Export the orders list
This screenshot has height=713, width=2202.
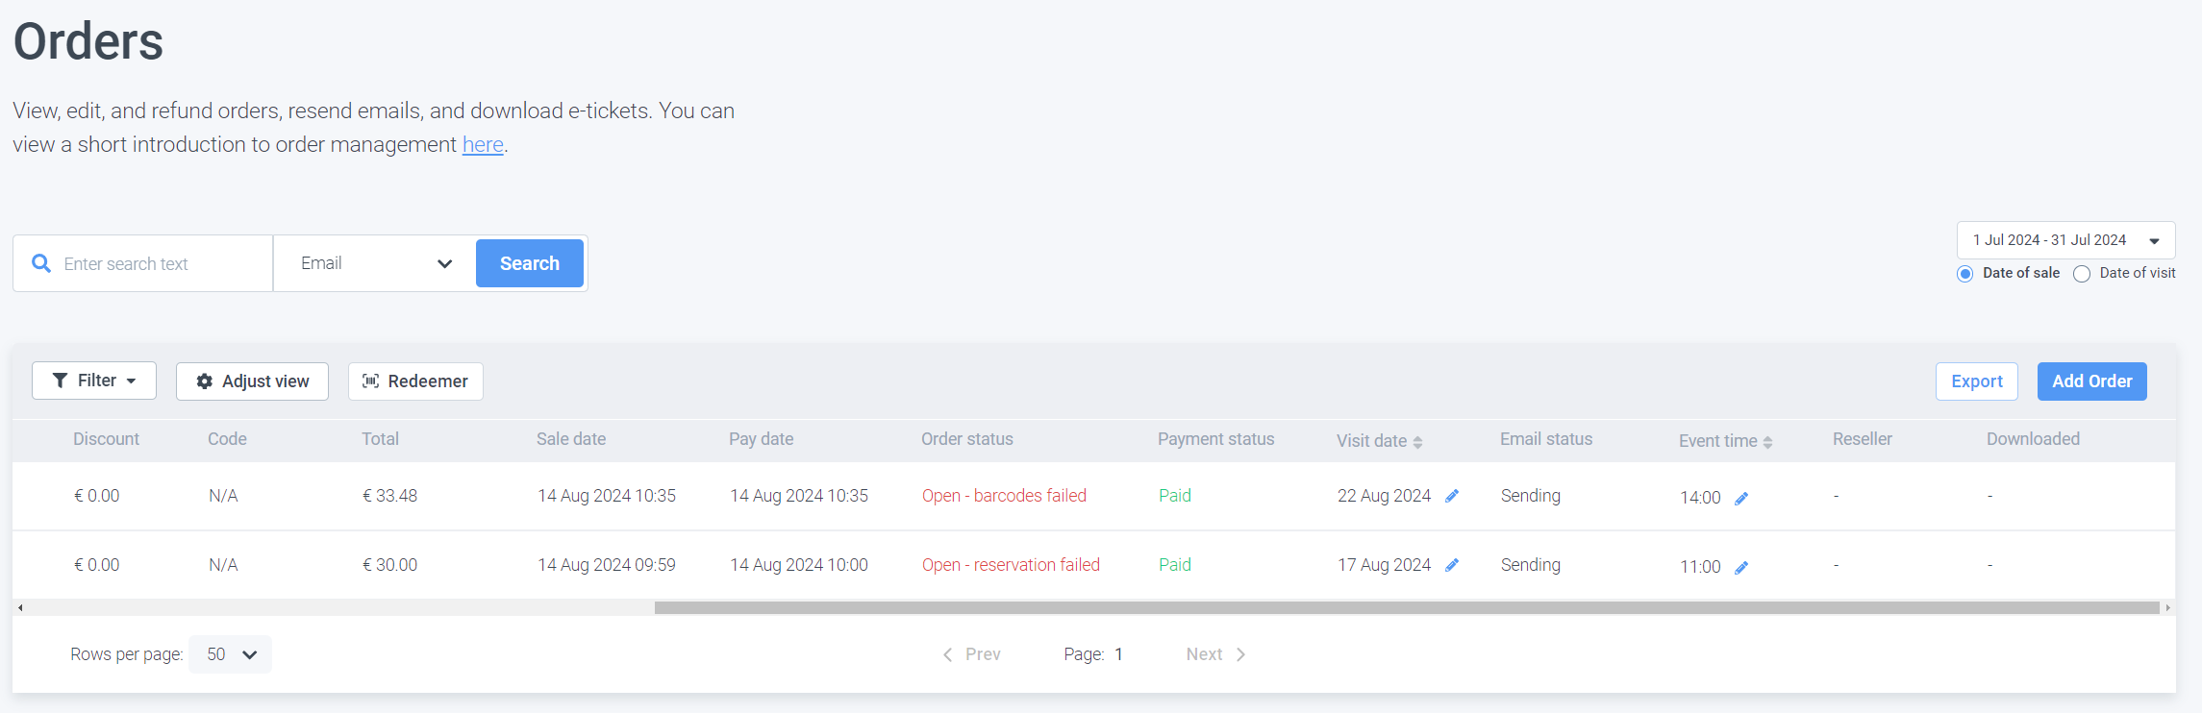click(1977, 381)
